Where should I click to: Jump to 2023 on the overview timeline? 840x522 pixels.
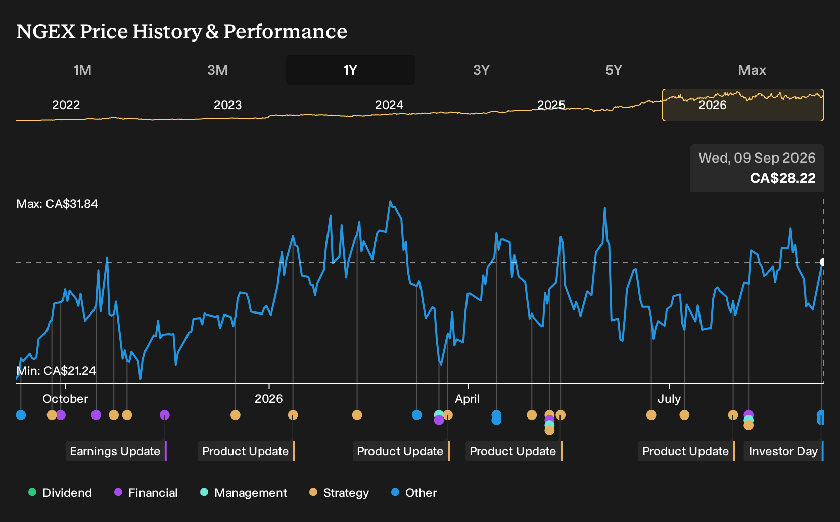point(227,105)
